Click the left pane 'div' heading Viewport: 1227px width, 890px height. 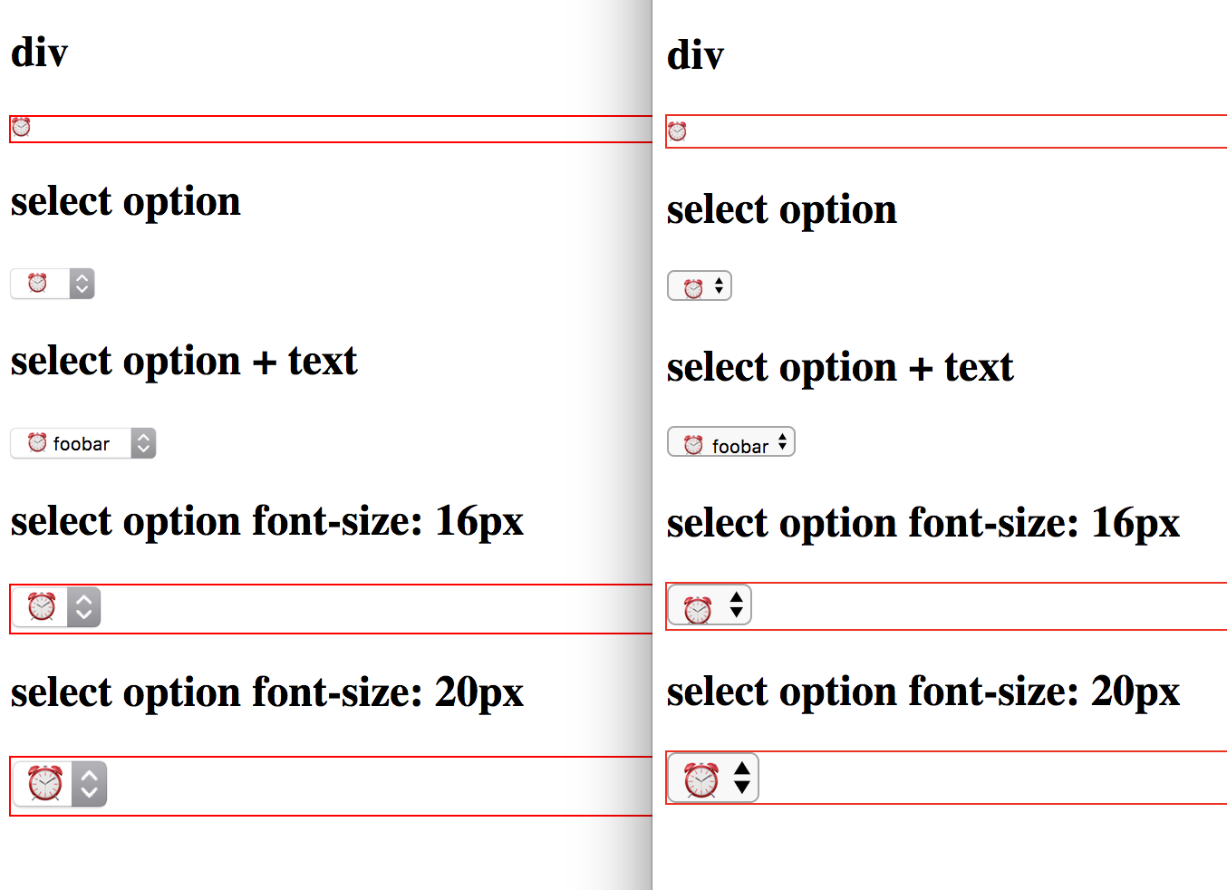39,53
